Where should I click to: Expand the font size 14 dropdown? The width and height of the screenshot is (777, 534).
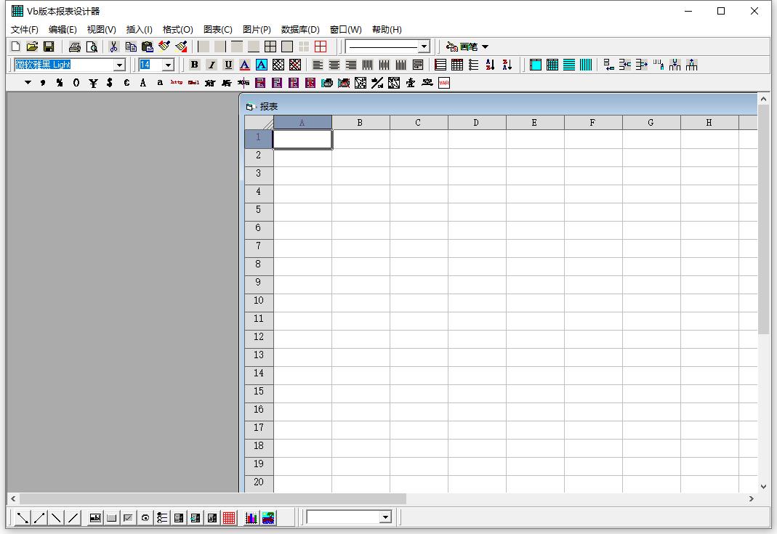click(168, 65)
